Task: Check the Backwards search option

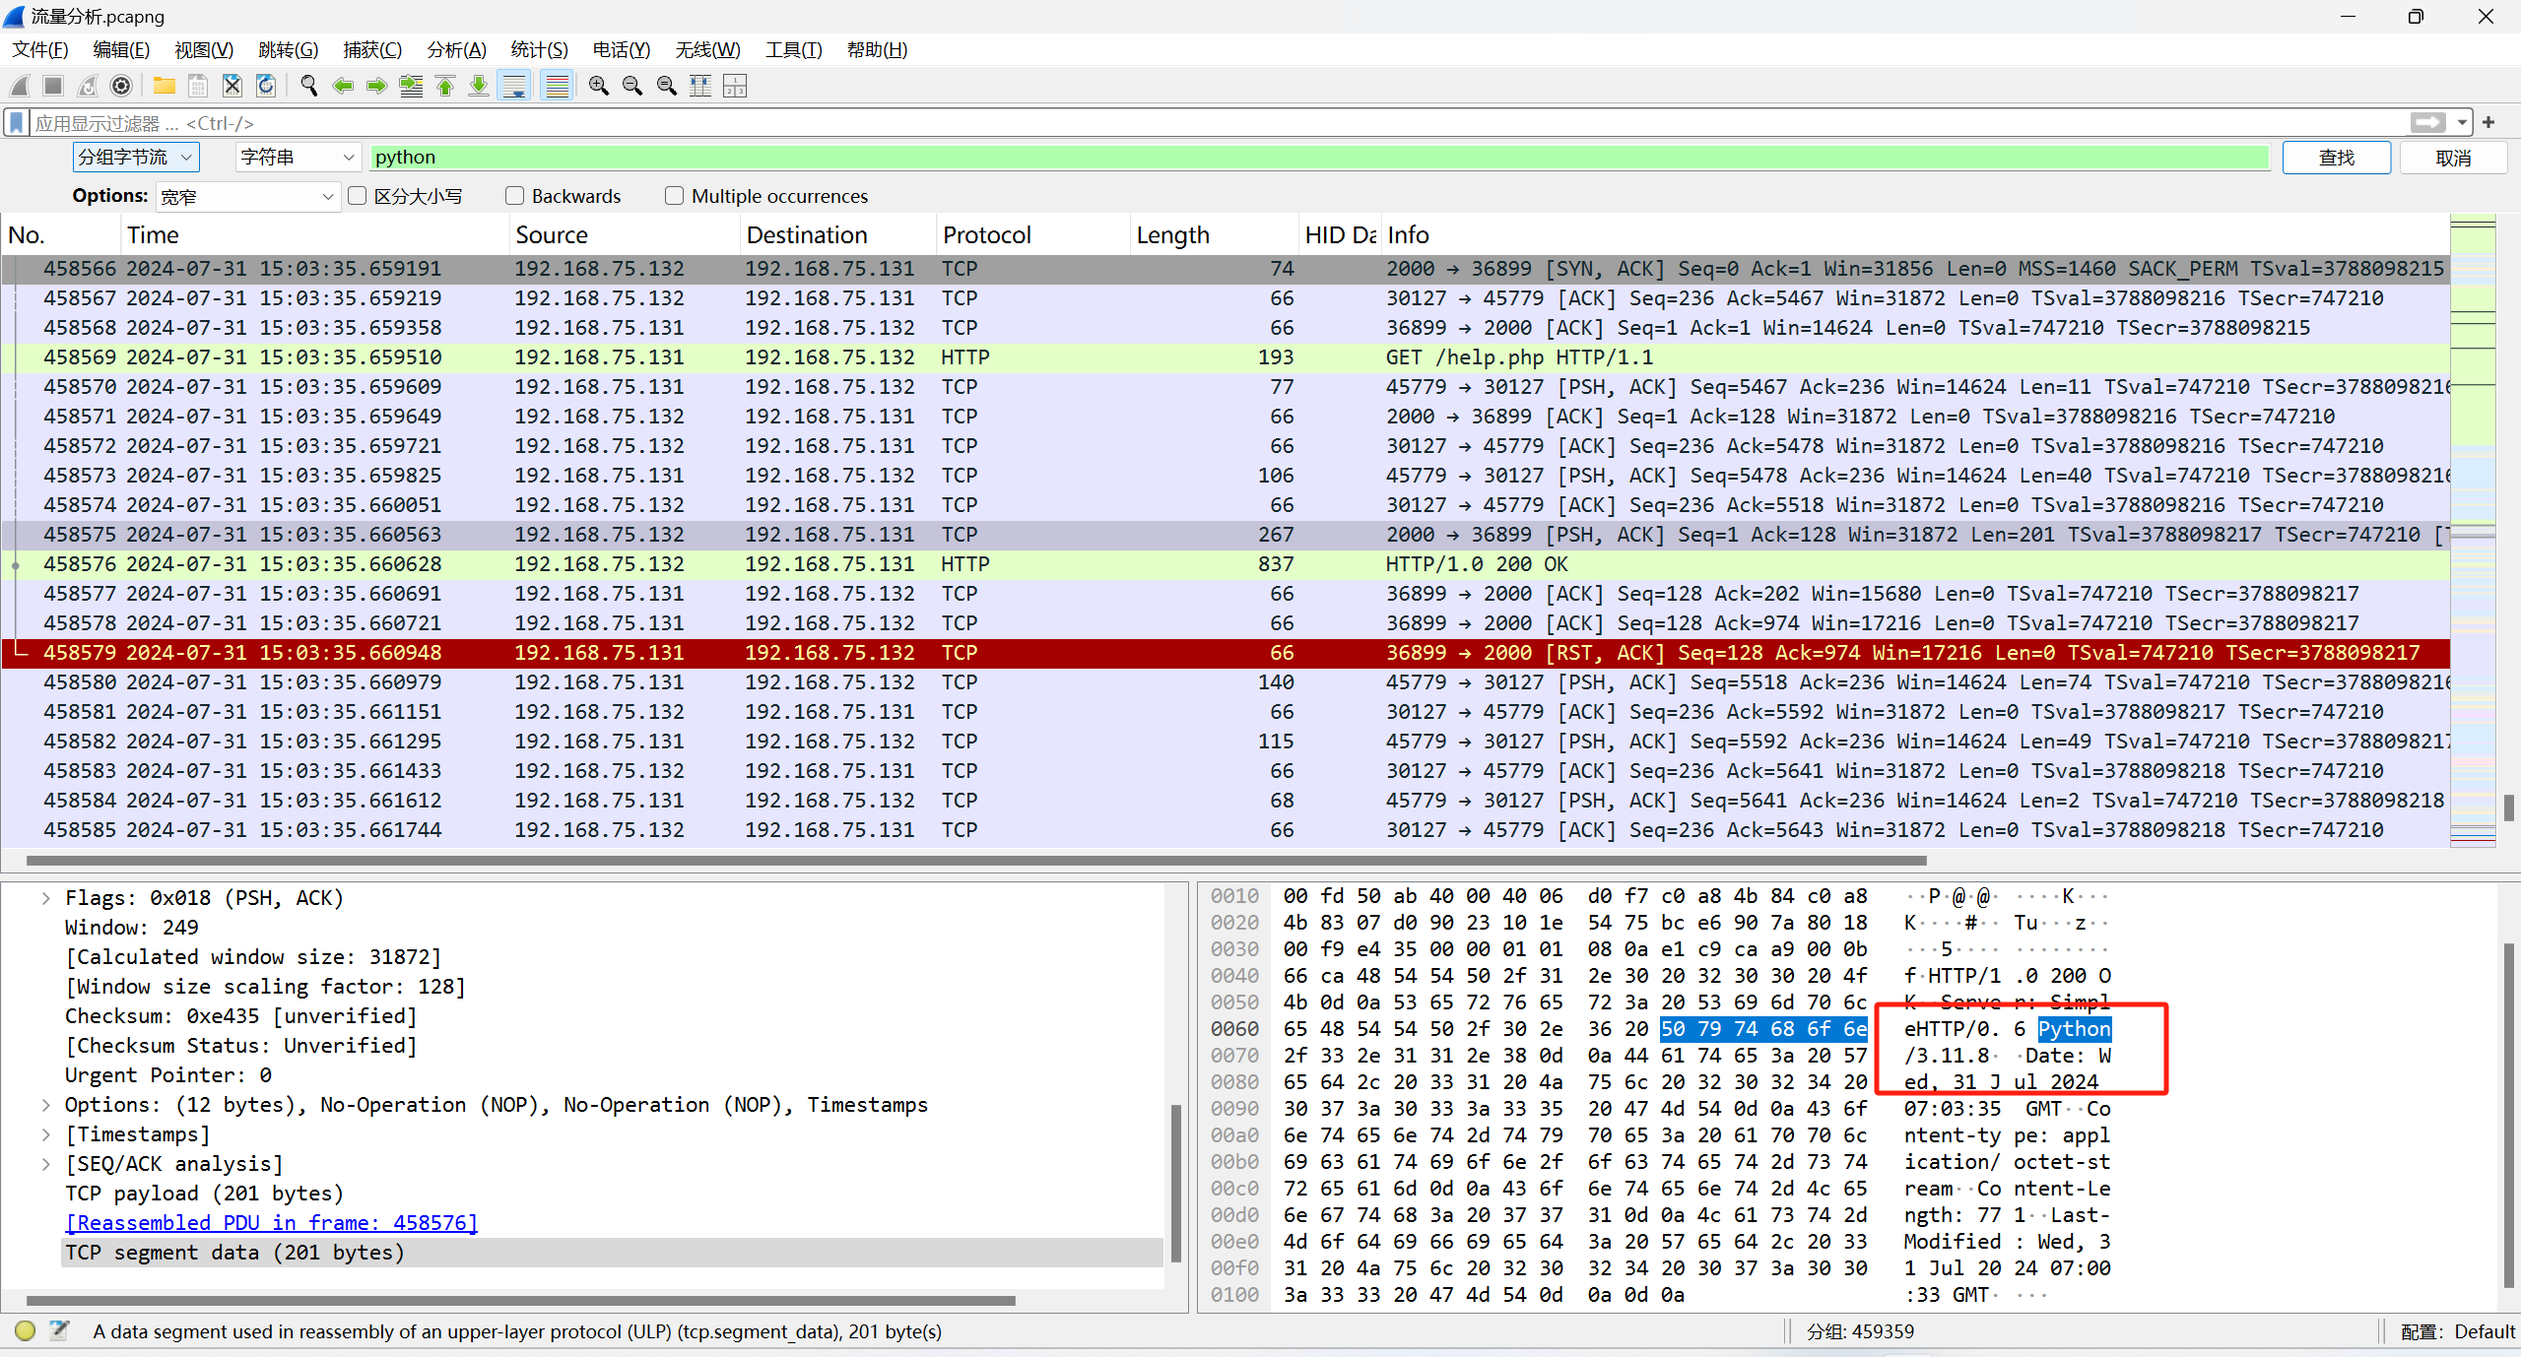Action: pyautogui.click(x=515, y=196)
